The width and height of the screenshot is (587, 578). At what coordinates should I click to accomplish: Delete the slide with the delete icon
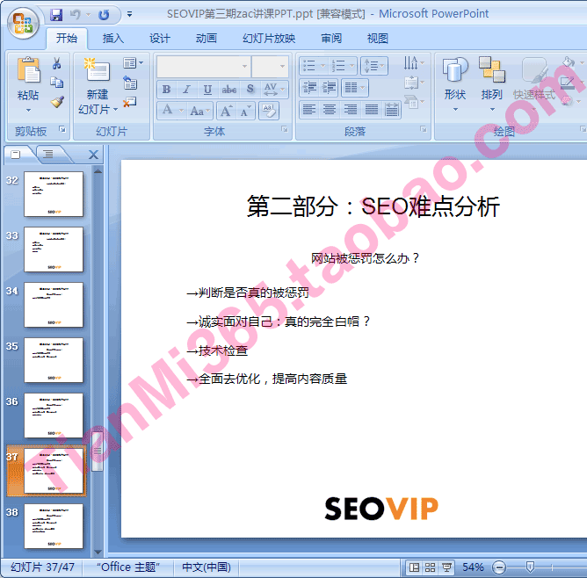pos(130,102)
